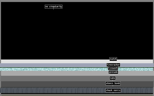Viewport: 154px width, 96px height.
Task: Select the "firework" label
Action: 113,68
